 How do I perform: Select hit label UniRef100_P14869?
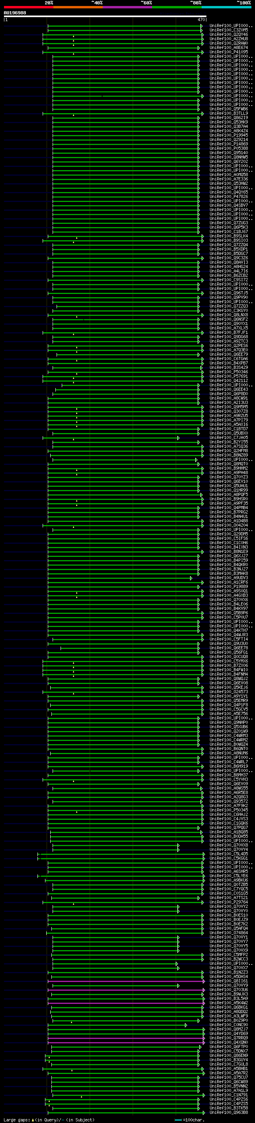coord(229,144)
